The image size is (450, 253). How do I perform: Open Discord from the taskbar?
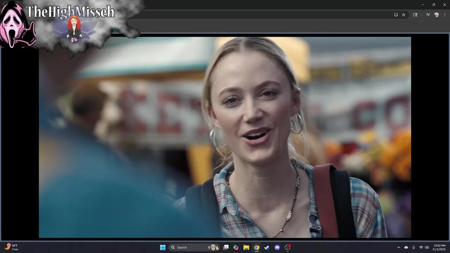(277, 247)
